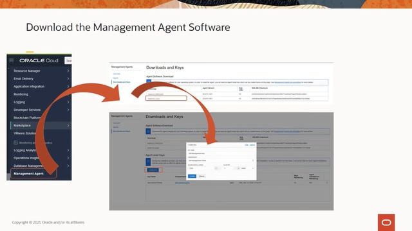
Task: Click the highlighted Create Key button
Action: coord(153,170)
